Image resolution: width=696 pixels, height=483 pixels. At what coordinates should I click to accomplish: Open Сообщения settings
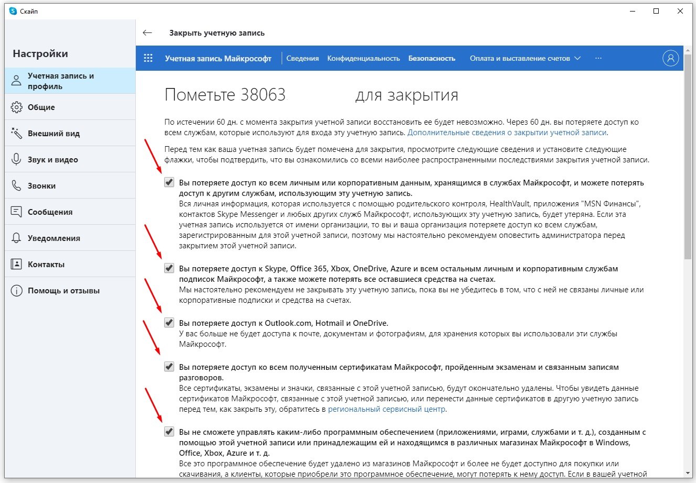click(x=70, y=212)
